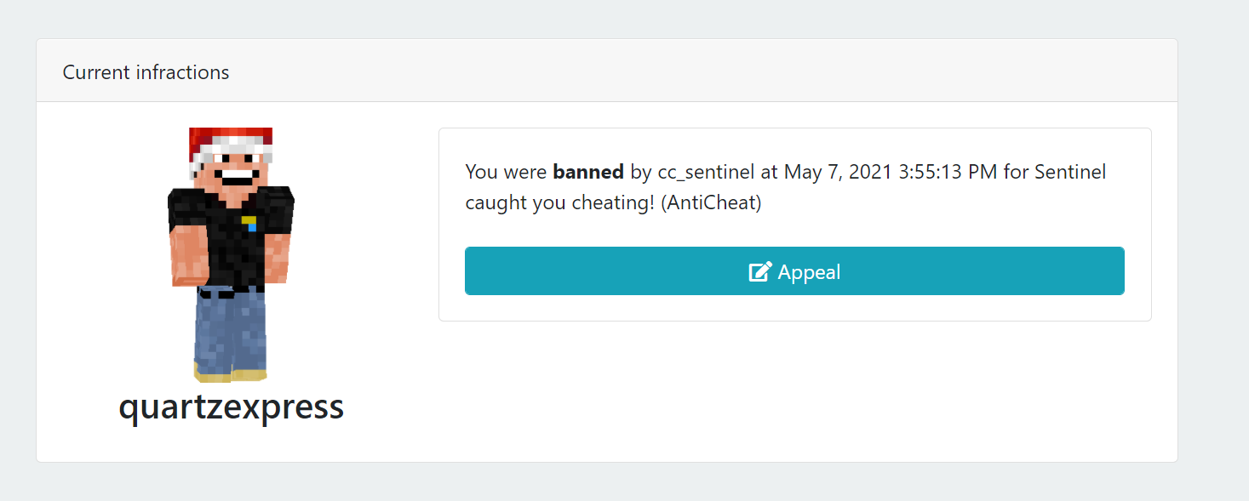
Task: Click the avatar's yellow shoes
Action: (231, 374)
